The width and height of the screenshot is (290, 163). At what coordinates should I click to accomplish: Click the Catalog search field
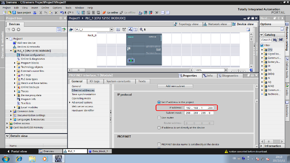[x=266, y=40]
